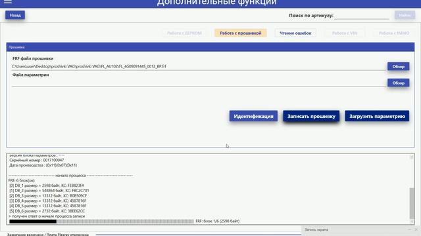
Task: Click the FRF файл прошивки path field
Action: click(x=199, y=66)
